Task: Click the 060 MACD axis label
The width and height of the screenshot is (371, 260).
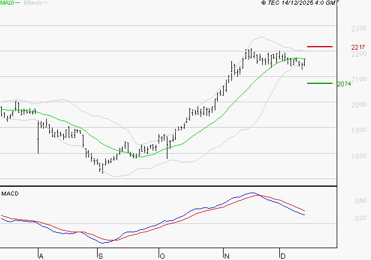Action: 361,201
